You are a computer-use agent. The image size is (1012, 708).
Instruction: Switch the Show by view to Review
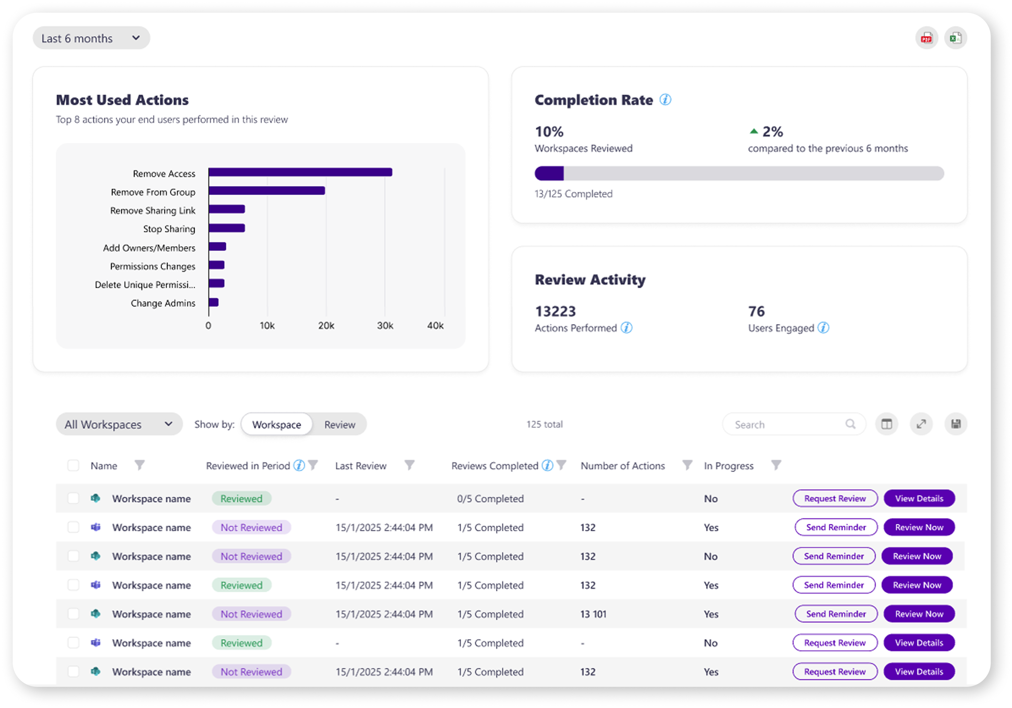[x=339, y=425]
